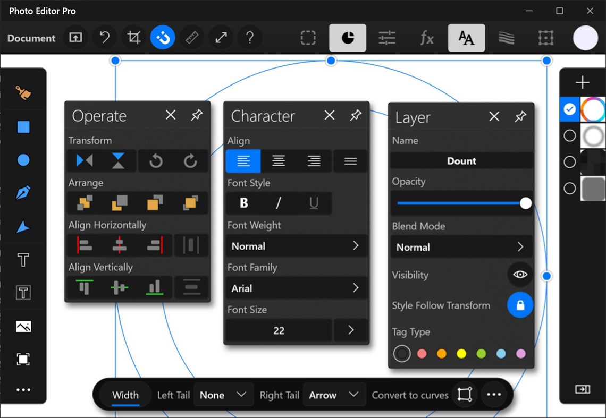Open the Document menu

click(31, 38)
